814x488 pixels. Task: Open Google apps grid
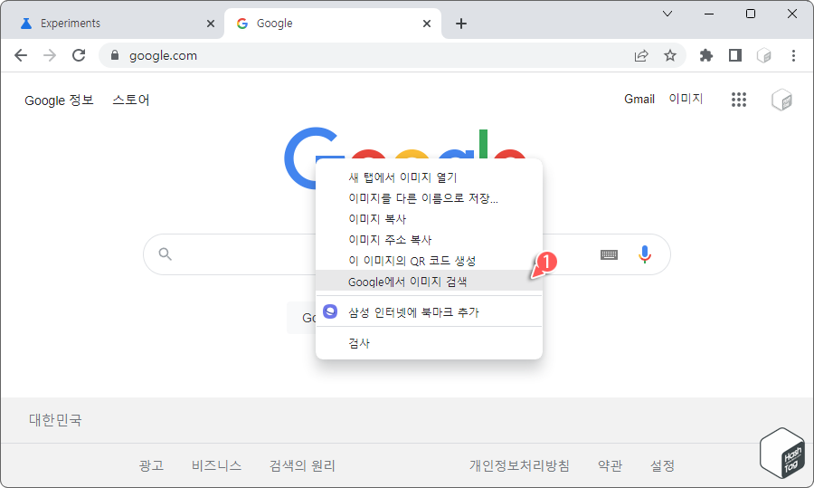pos(739,100)
